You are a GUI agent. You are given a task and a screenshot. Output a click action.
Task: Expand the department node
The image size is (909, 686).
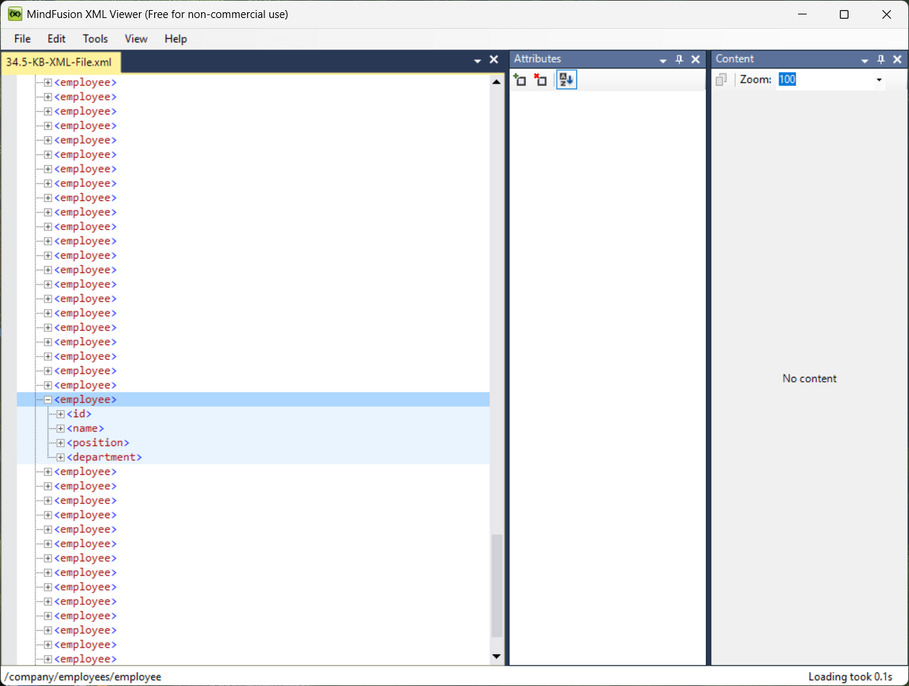click(61, 457)
